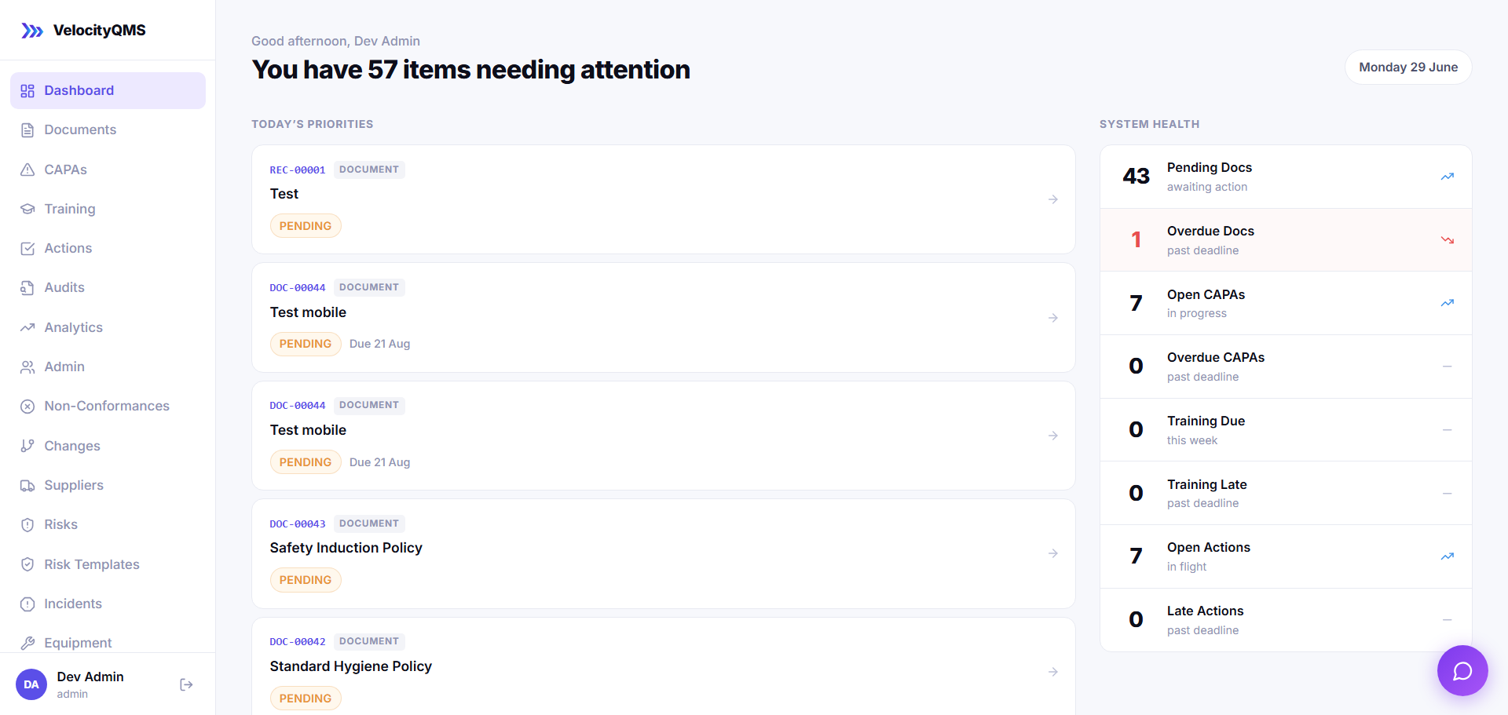This screenshot has height=715, width=1508.
Task: Click the Safety Induction Policy title
Action: click(346, 548)
